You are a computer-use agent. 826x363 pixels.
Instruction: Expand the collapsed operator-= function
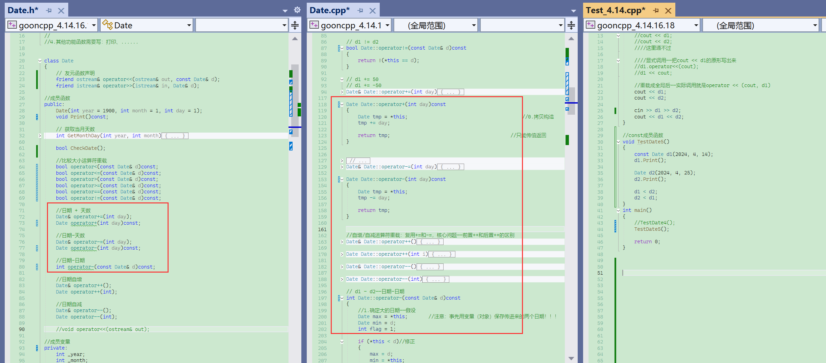[342, 167]
